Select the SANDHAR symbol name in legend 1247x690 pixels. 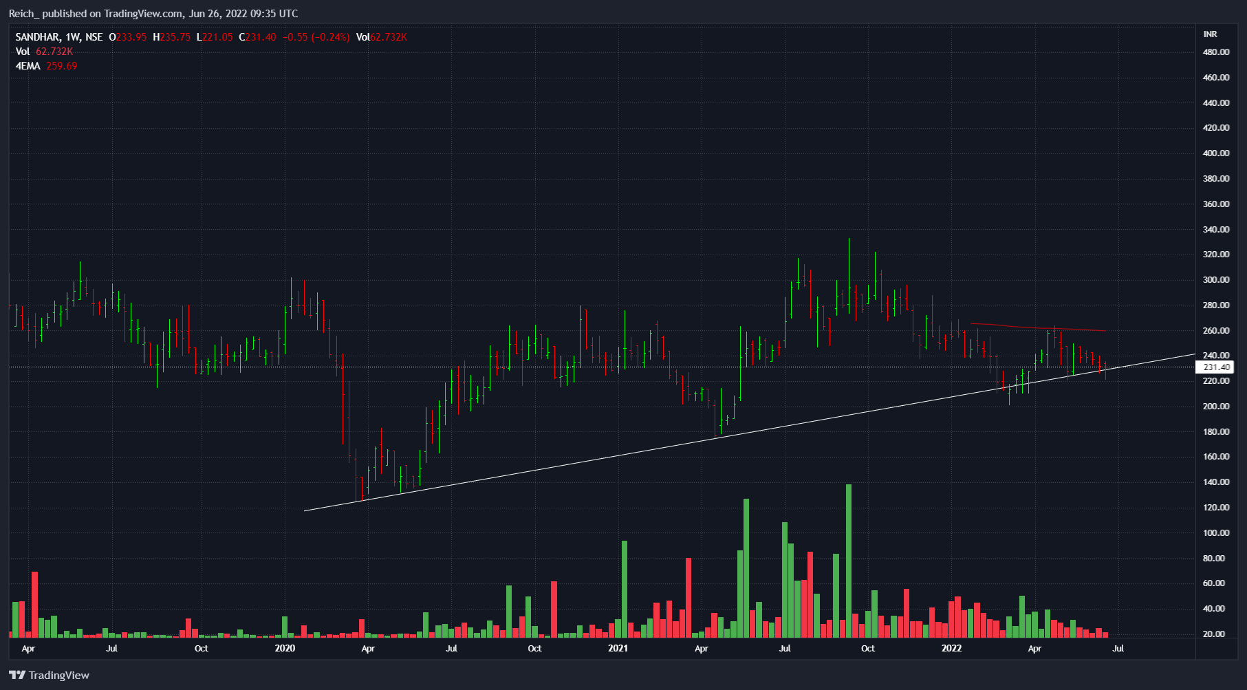[x=37, y=37]
